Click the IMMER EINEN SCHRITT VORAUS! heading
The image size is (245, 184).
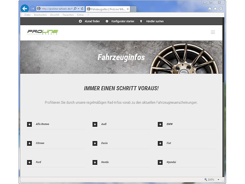(121, 88)
